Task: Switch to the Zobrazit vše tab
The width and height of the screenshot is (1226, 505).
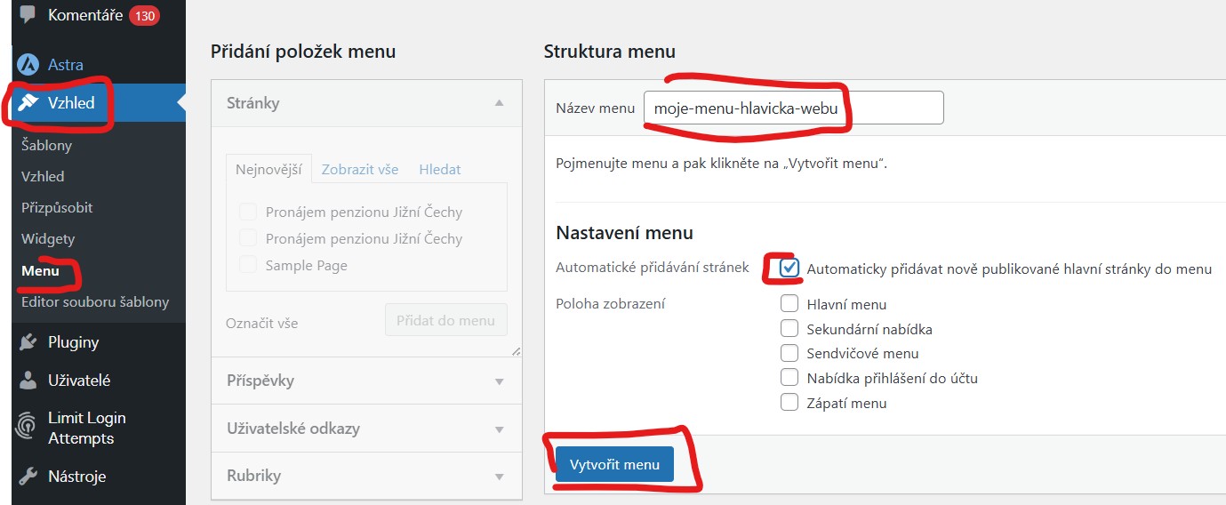Action: (x=360, y=169)
